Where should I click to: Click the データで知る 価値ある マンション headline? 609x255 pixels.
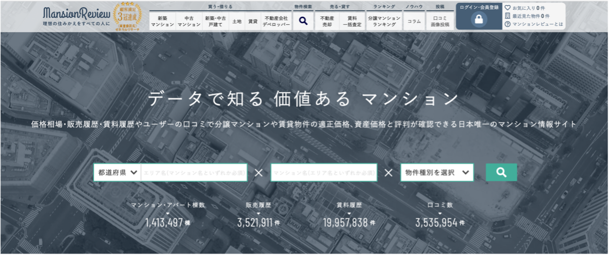click(x=303, y=99)
